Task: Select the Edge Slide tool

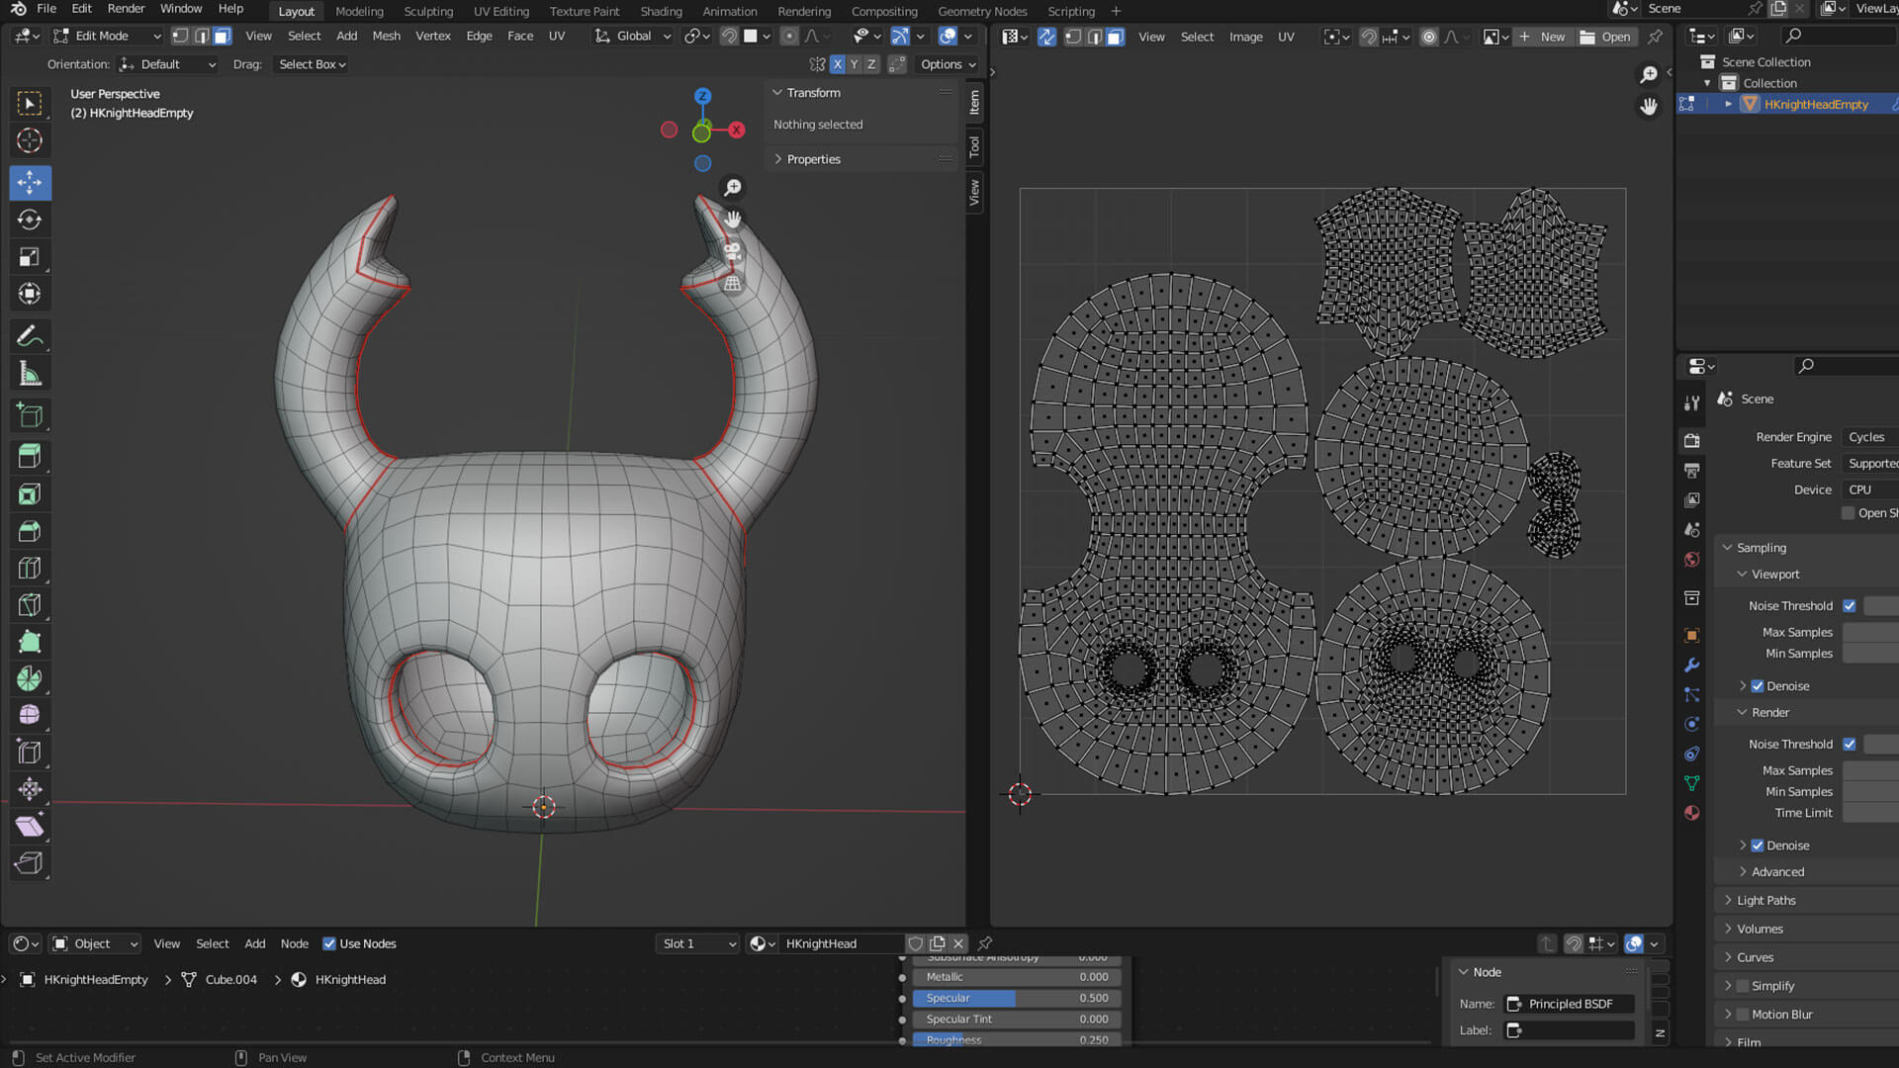Action: click(30, 753)
